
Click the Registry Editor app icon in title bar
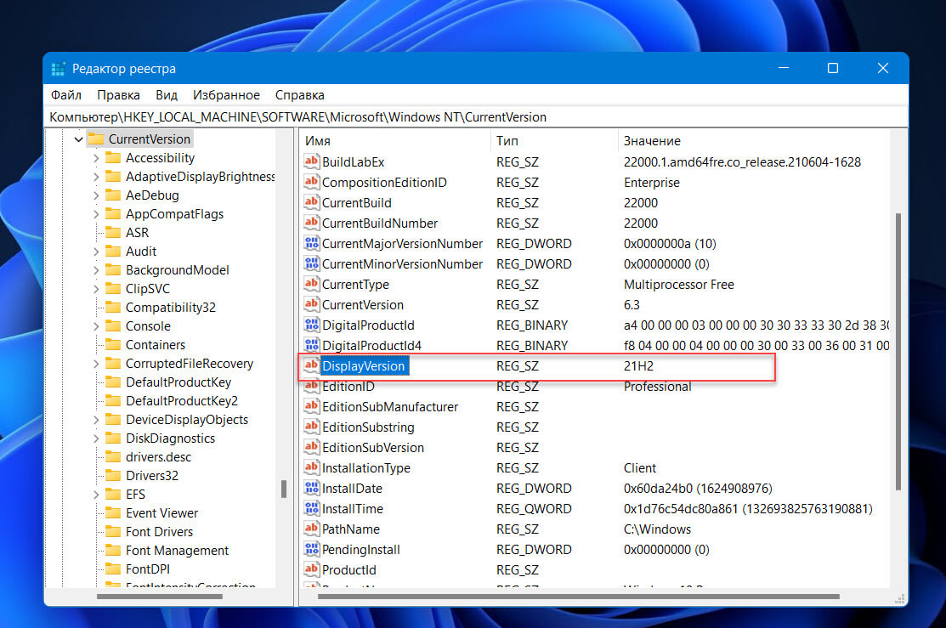pos(58,69)
